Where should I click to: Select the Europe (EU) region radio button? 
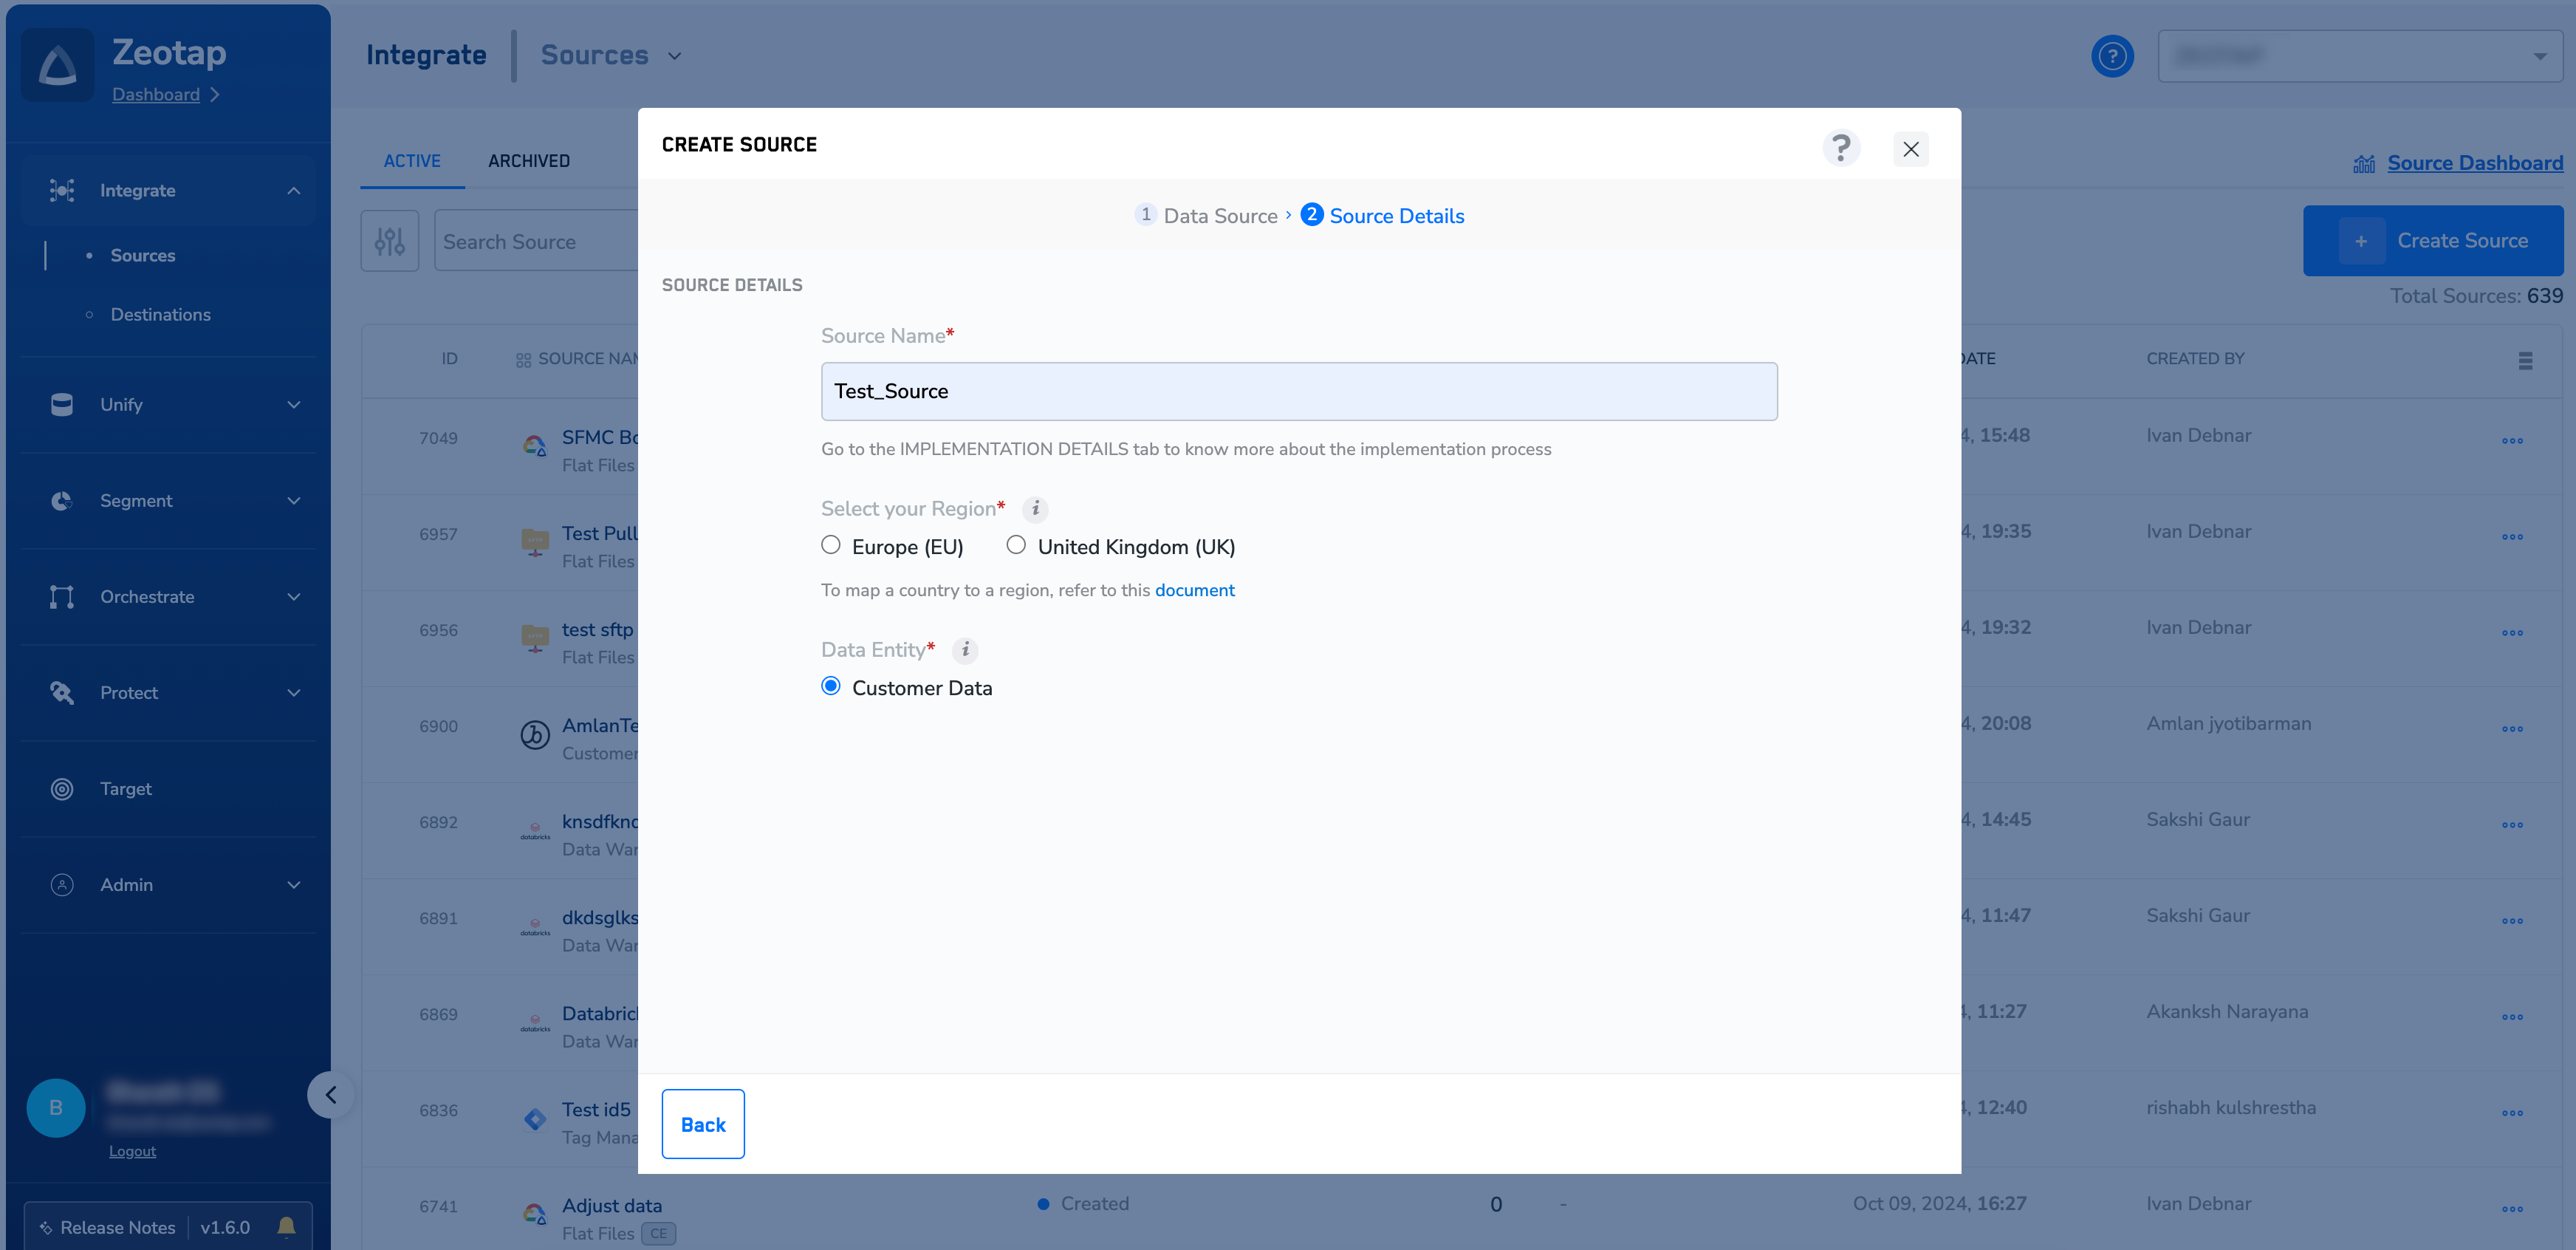pyautogui.click(x=830, y=545)
